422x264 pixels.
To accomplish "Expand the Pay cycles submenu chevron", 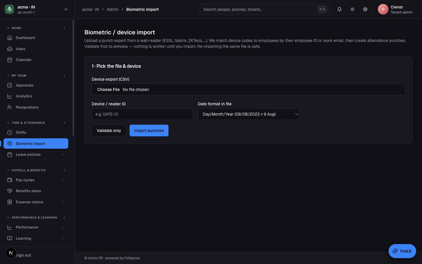I will point(63,180).
